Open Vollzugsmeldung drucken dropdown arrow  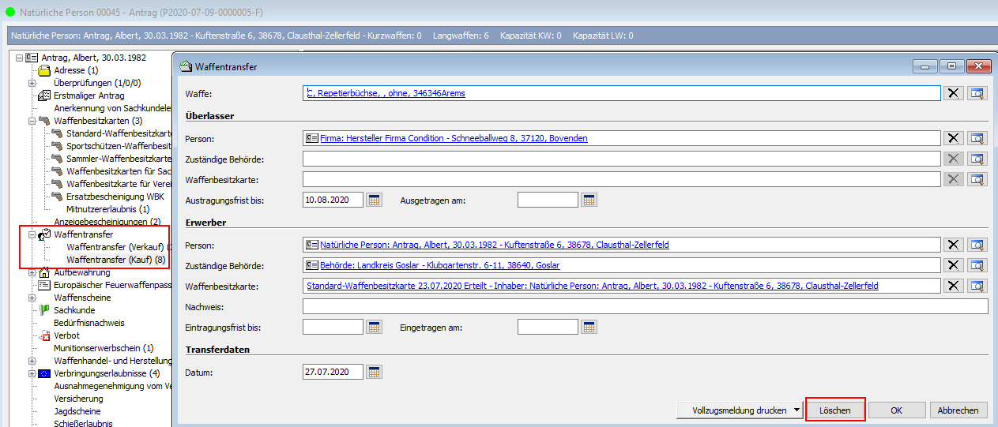[797, 410]
